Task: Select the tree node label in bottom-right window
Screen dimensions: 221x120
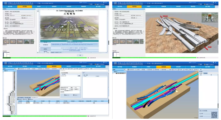Action: point(121,73)
